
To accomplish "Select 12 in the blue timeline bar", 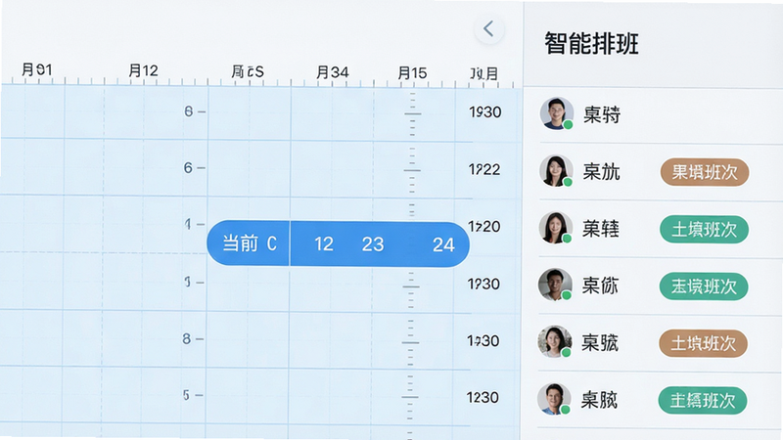I will click(324, 243).
